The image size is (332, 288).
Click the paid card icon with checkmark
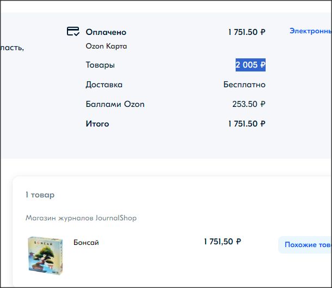click(x=73, y=32)
